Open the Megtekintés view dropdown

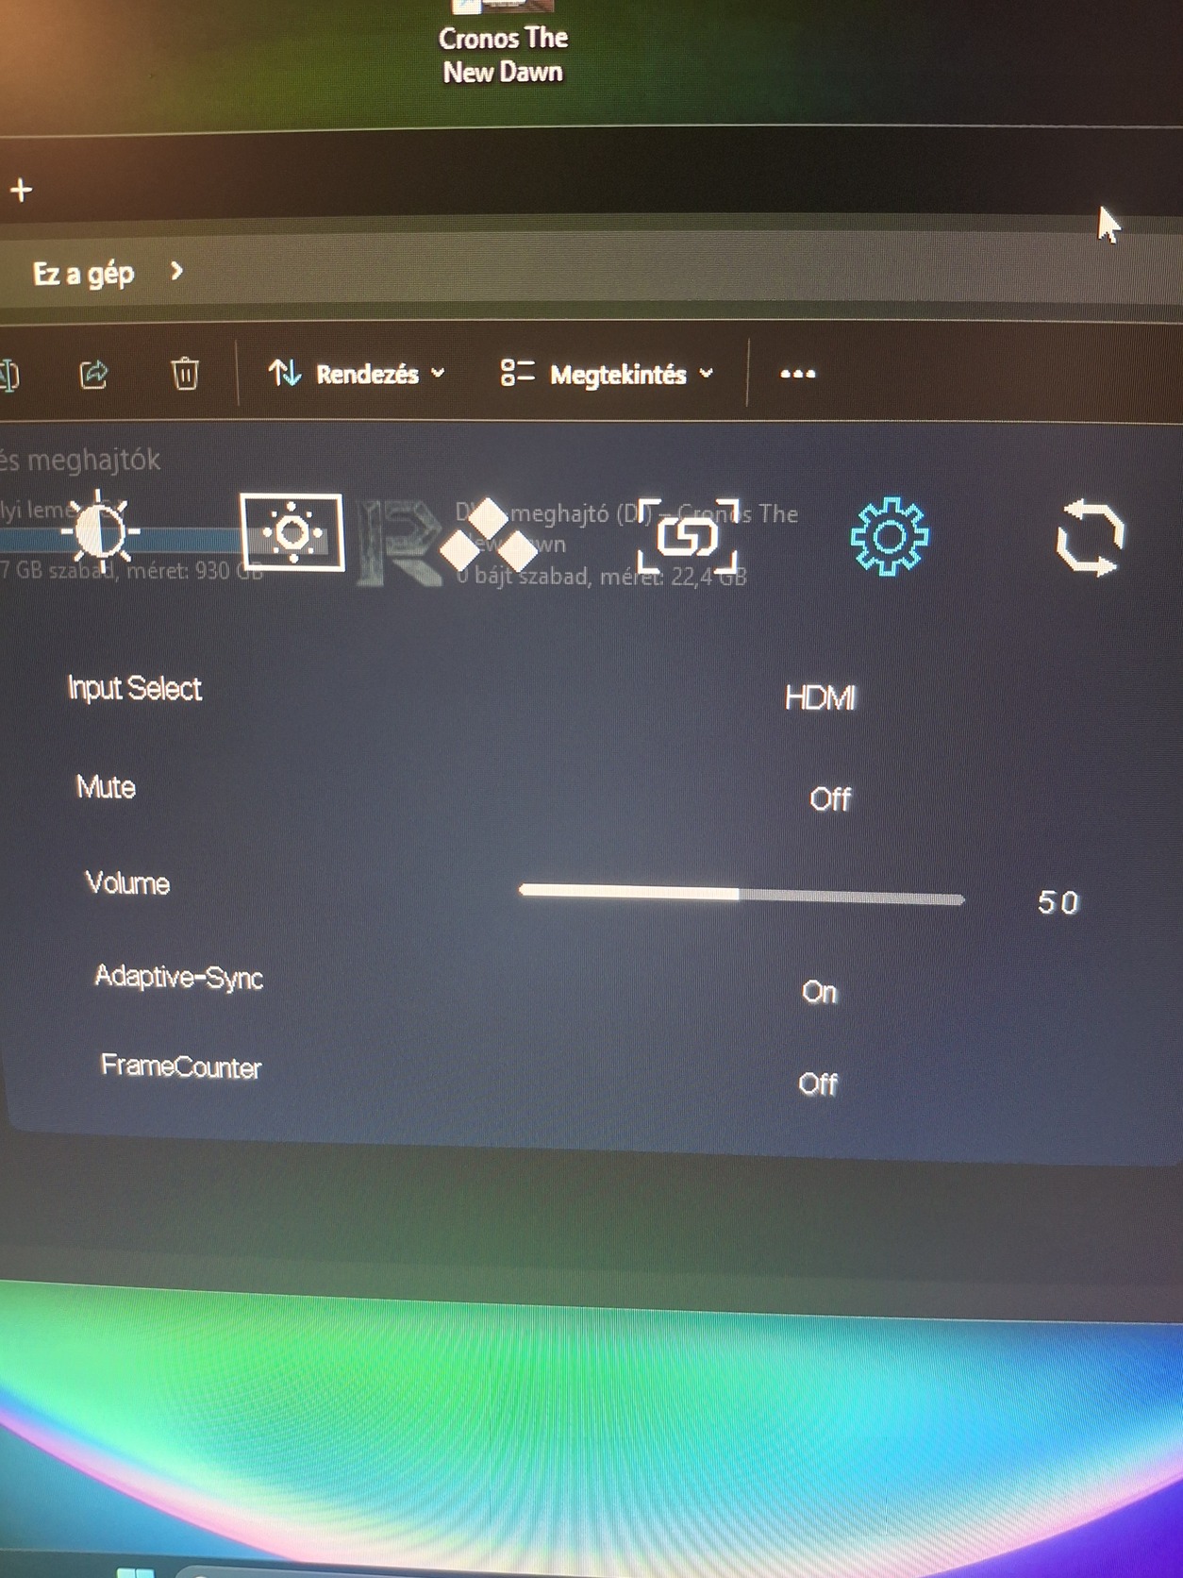[x=607, y=374]
